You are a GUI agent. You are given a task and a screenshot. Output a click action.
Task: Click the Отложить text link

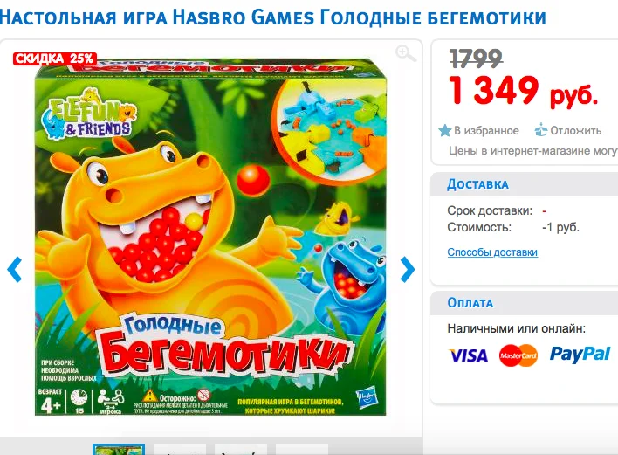coord(576,130)
